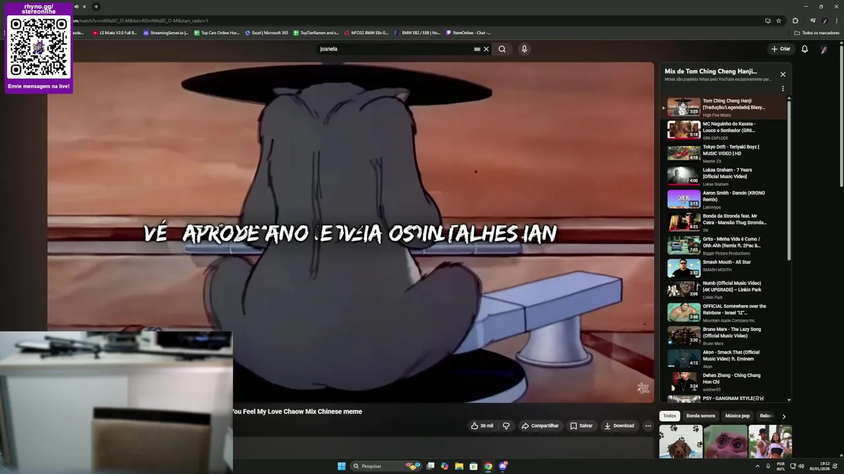The width and height of the screenshot is (844, 474).
Task: Play Grits - Minha Vida é Como remix
Action: coord(724,246)
